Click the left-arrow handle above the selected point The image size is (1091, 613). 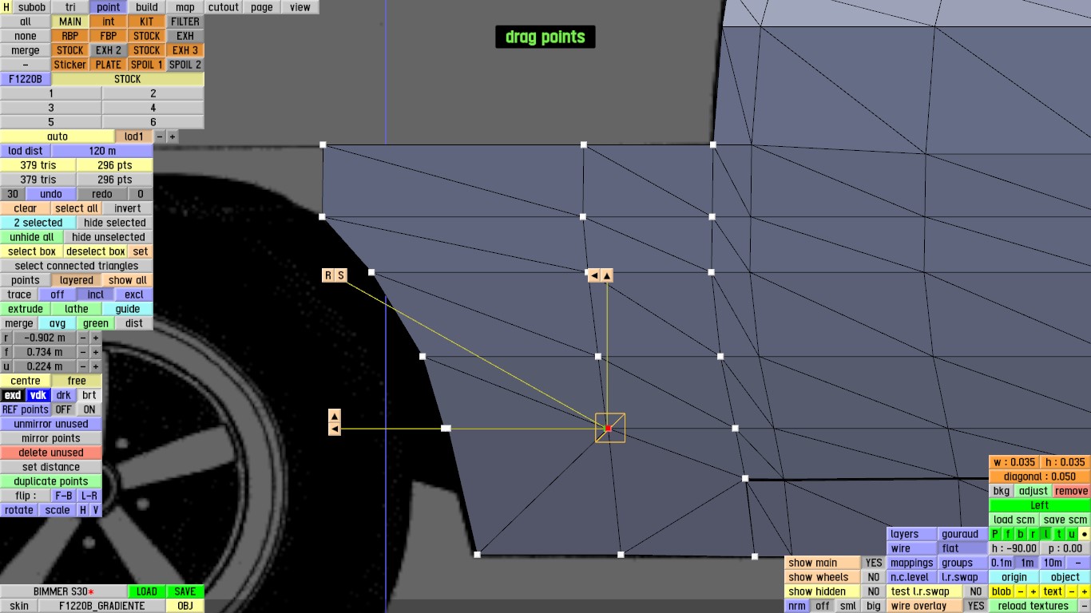[x=593, y=275]
